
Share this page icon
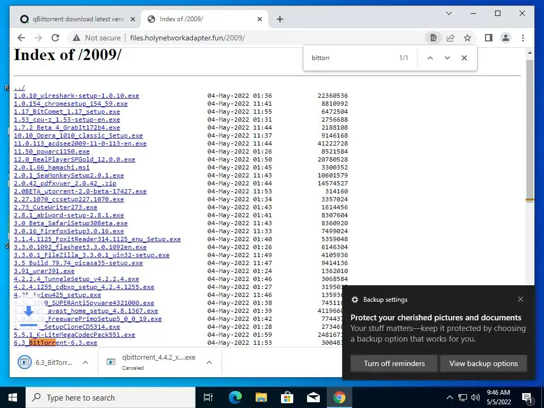click(450, 38)
